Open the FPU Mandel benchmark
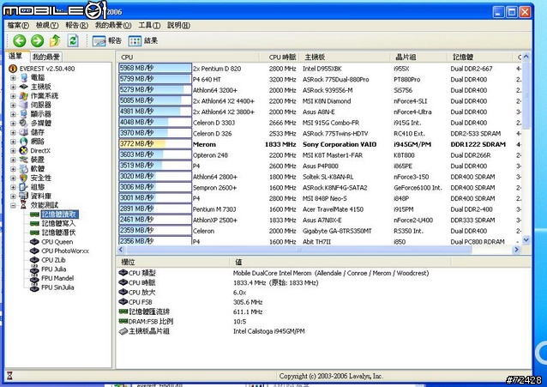This screenshot has height=387, width=547. click(52, 278)
